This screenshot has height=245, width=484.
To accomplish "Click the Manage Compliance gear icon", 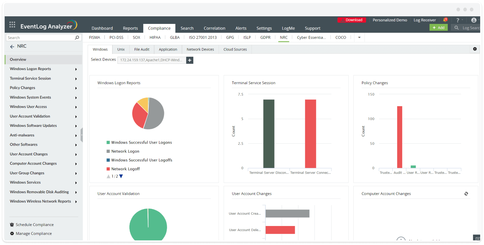I will 12,233.
